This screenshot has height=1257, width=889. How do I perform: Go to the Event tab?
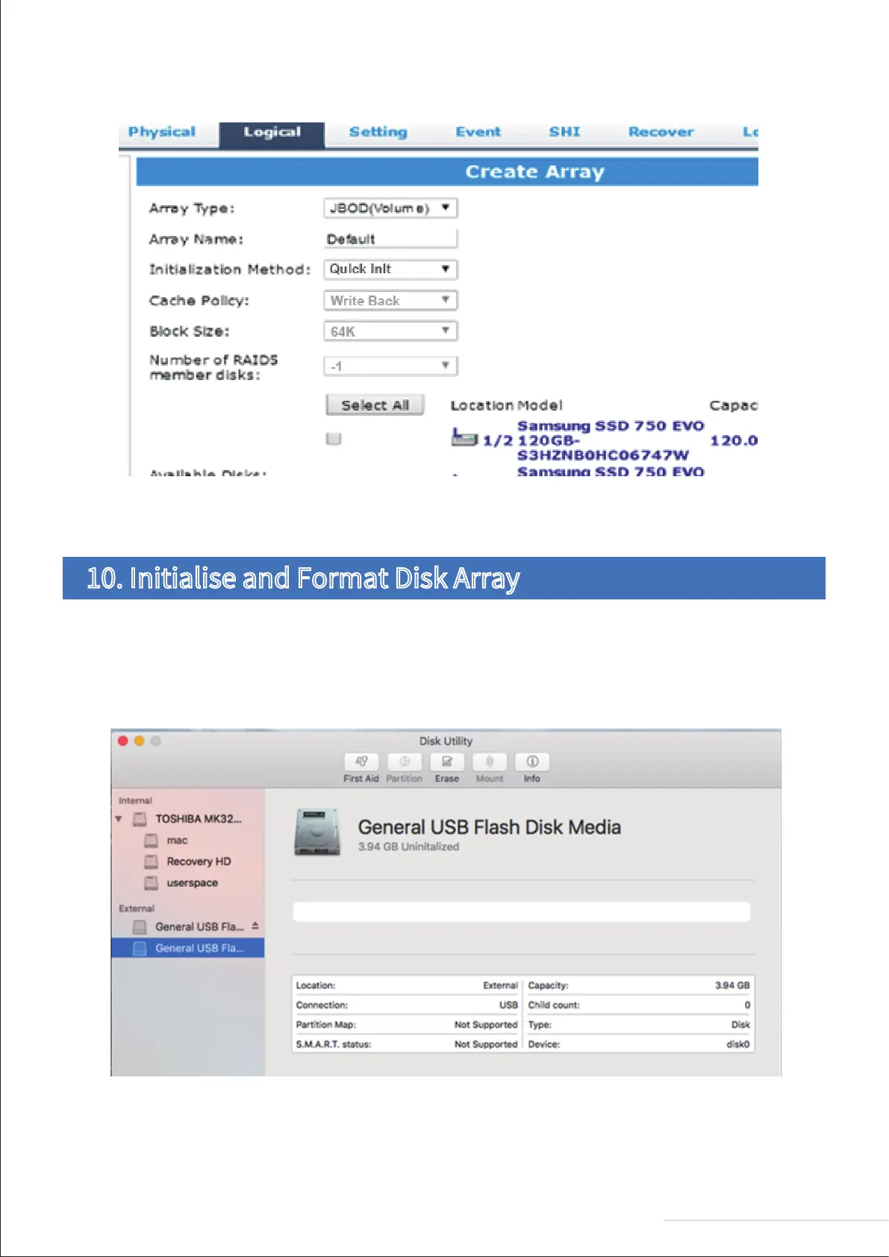[478, 132]
